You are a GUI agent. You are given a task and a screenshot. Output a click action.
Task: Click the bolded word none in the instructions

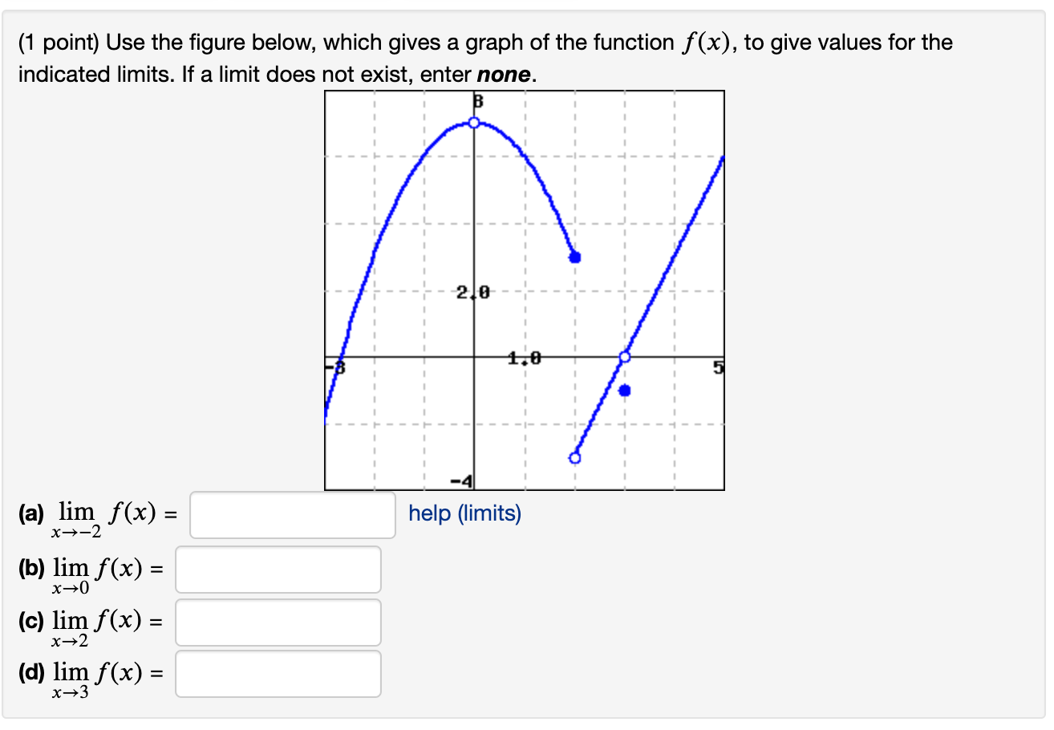pyautogui.click(x=502, y=74)
